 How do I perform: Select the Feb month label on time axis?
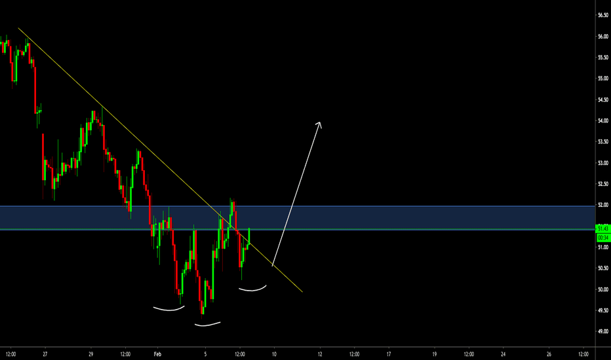click(157, 354)
